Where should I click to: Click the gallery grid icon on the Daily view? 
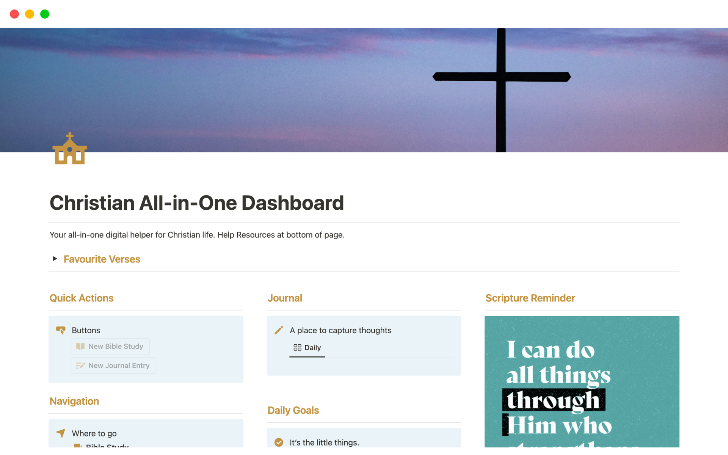pos(297,348)
